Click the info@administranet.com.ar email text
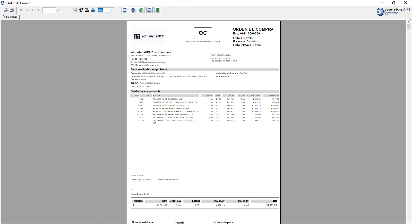The width and height of the screenshot is (412, 224). [x=152, y=62]
